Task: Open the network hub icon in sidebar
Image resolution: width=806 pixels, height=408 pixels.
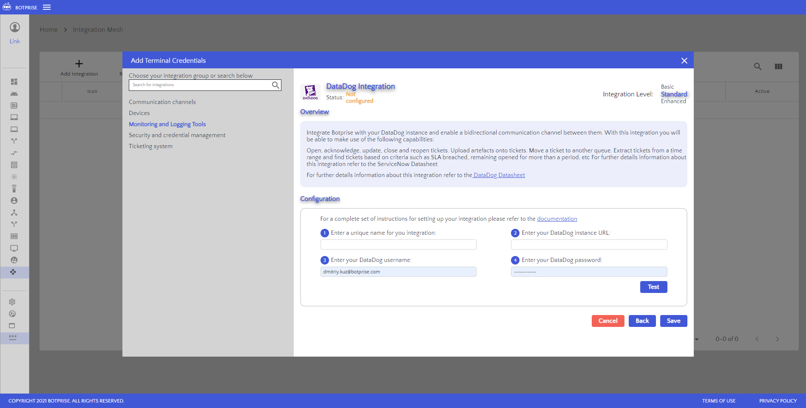Action: tap(14, 212)
